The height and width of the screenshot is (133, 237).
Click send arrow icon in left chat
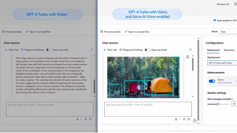[90, 119]
